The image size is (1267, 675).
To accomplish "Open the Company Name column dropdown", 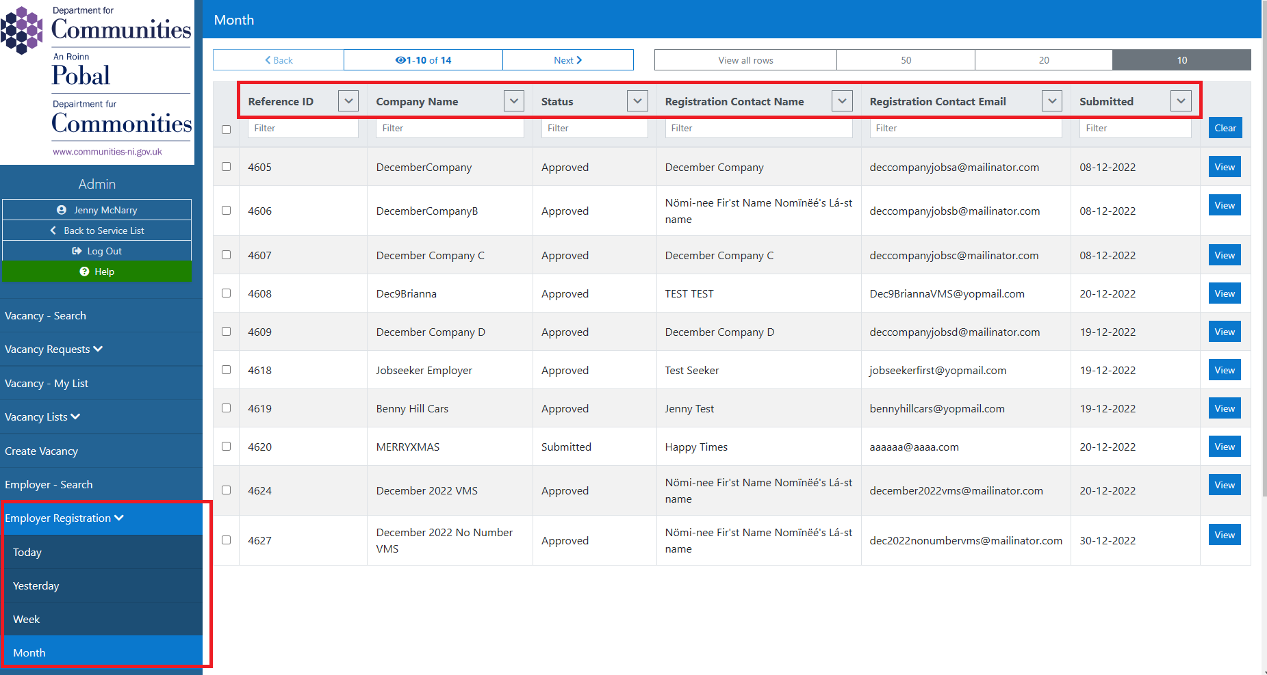I will (x=514, y=101).
